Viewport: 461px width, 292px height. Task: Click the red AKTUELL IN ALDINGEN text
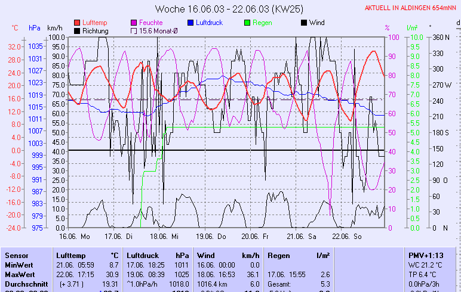pyautogui.click(x=411, y=8)
